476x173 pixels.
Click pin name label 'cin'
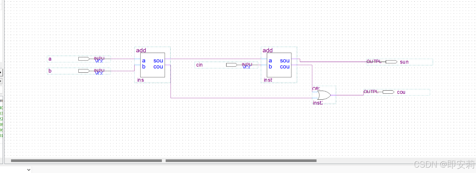(199, 65)
